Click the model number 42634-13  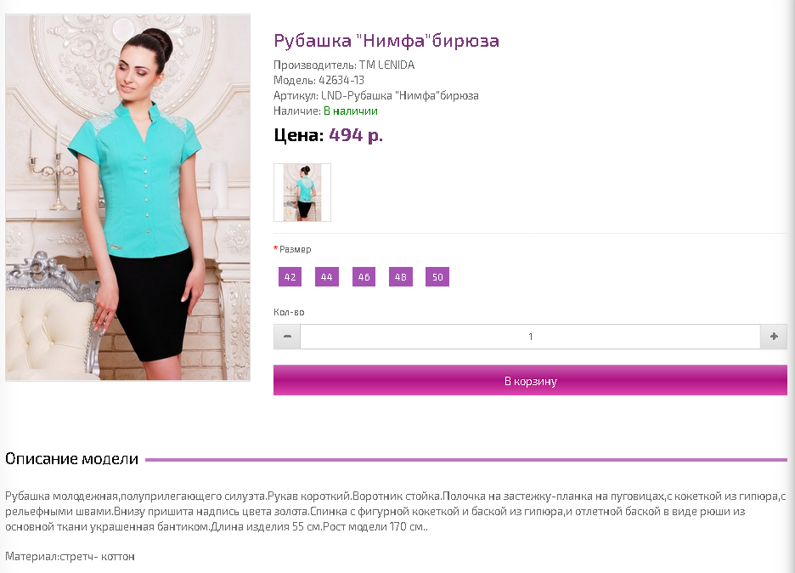coord(341,80)
